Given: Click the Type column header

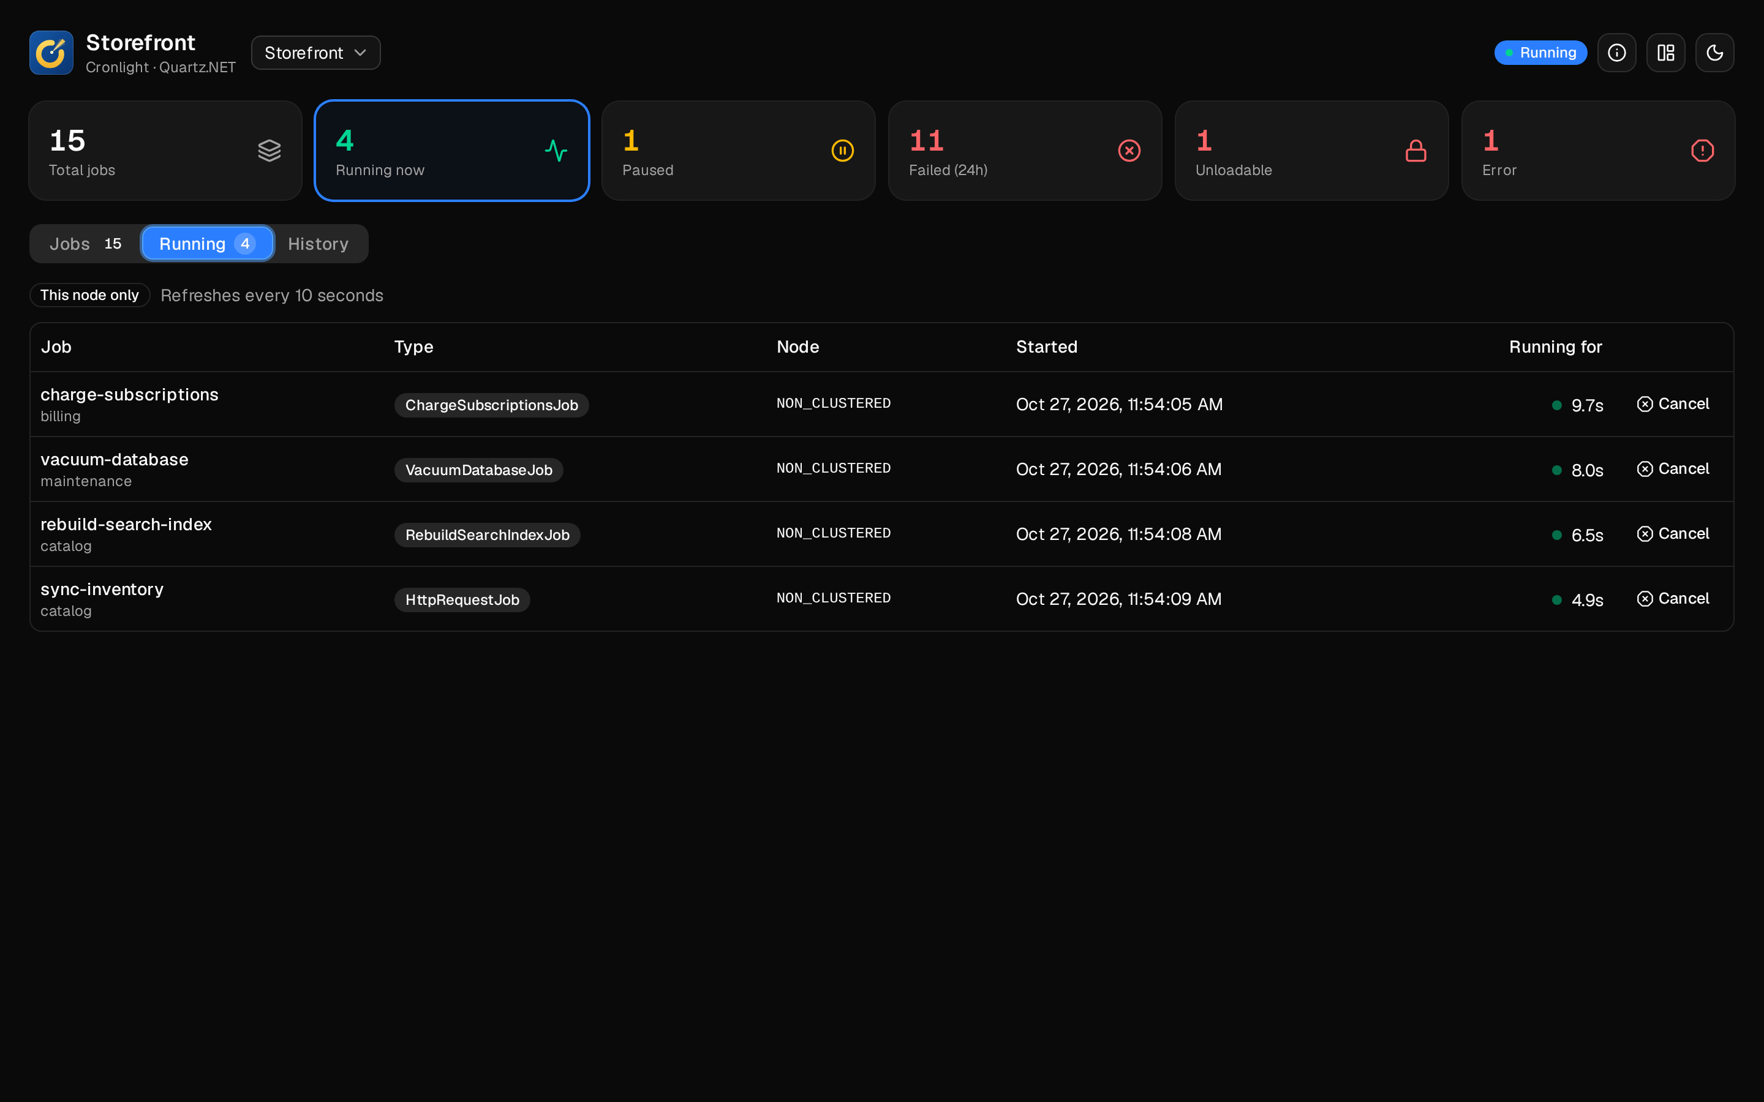Looking at the screenshot, I should tap(413, 347).
